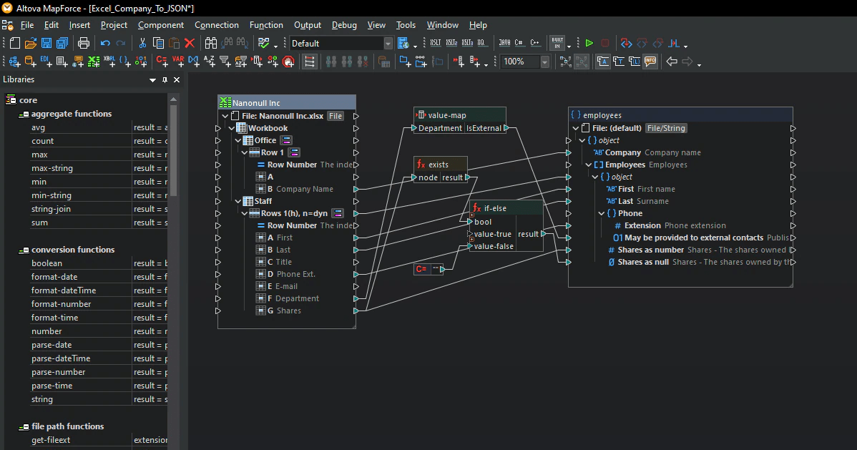Open the Debug menu

click(344, 25)
